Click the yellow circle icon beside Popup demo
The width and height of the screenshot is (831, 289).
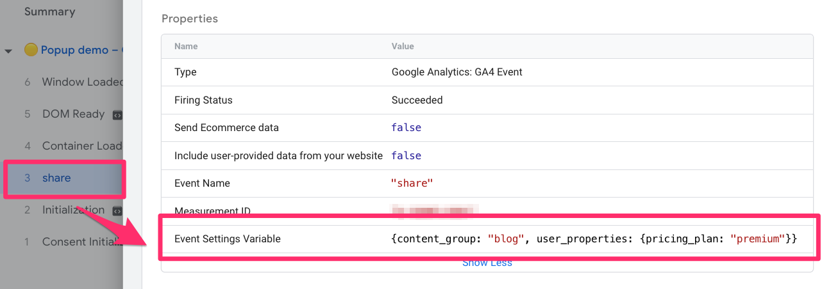31,50
